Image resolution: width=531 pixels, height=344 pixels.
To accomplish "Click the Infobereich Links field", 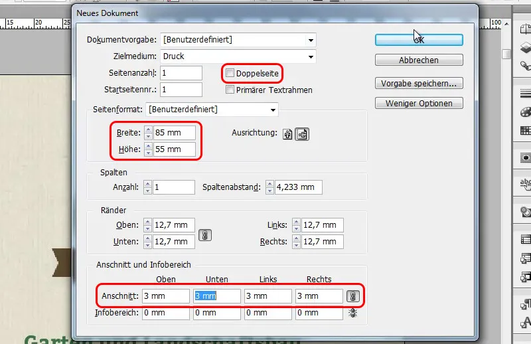I will pos(268,313).
